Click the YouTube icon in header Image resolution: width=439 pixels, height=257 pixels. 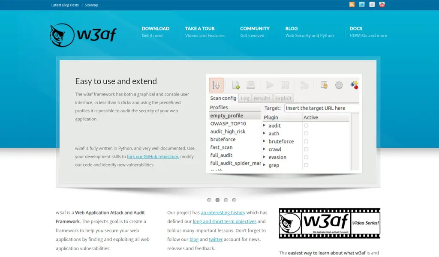tap(382, 5)
